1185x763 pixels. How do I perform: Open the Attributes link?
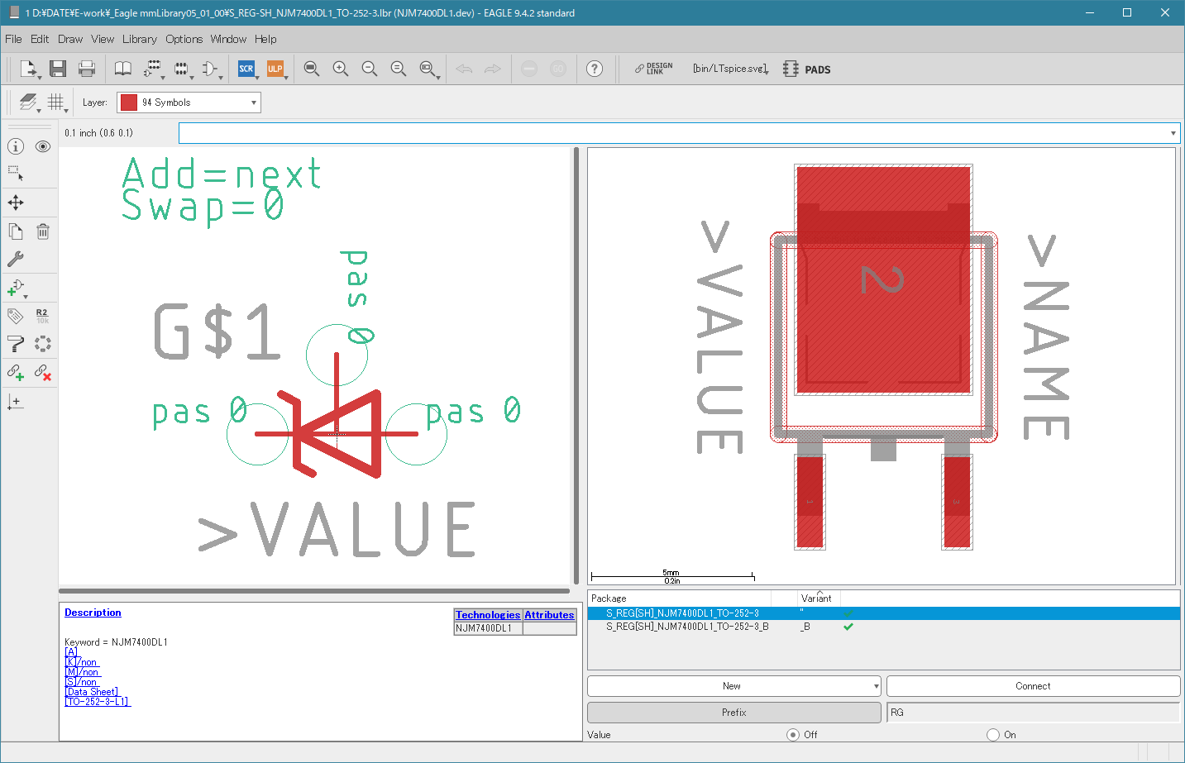pos(549,615)
